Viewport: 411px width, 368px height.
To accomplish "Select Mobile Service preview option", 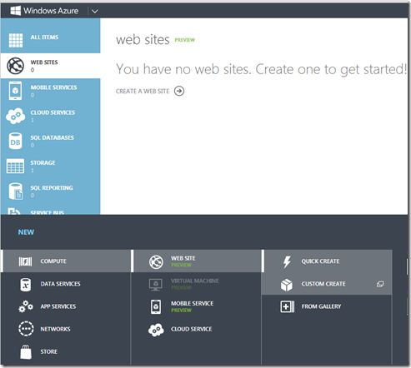I will point(196,306).
